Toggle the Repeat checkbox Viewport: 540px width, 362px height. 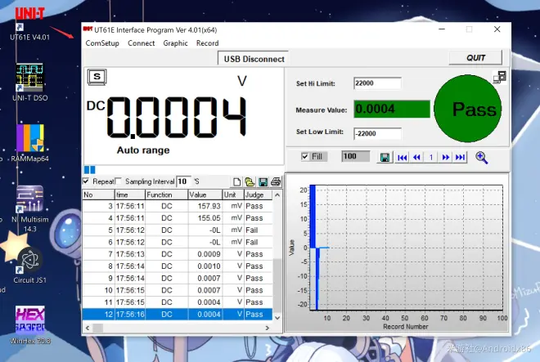88,181
